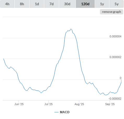Choose the 1d time range tab

point(37,4)
